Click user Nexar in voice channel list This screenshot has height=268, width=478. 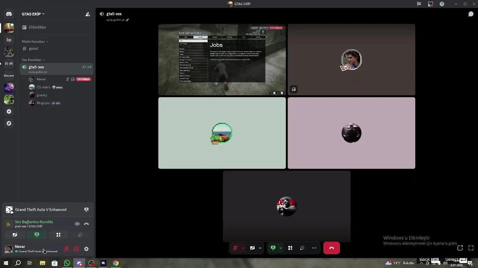41,79
